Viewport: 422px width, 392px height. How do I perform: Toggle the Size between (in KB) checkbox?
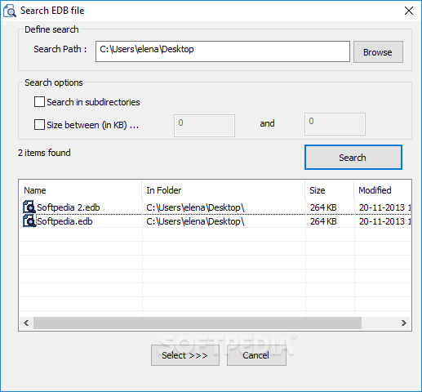tap(39, 125)
